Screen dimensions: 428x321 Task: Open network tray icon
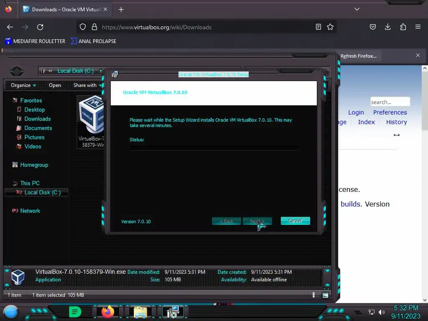372,312
